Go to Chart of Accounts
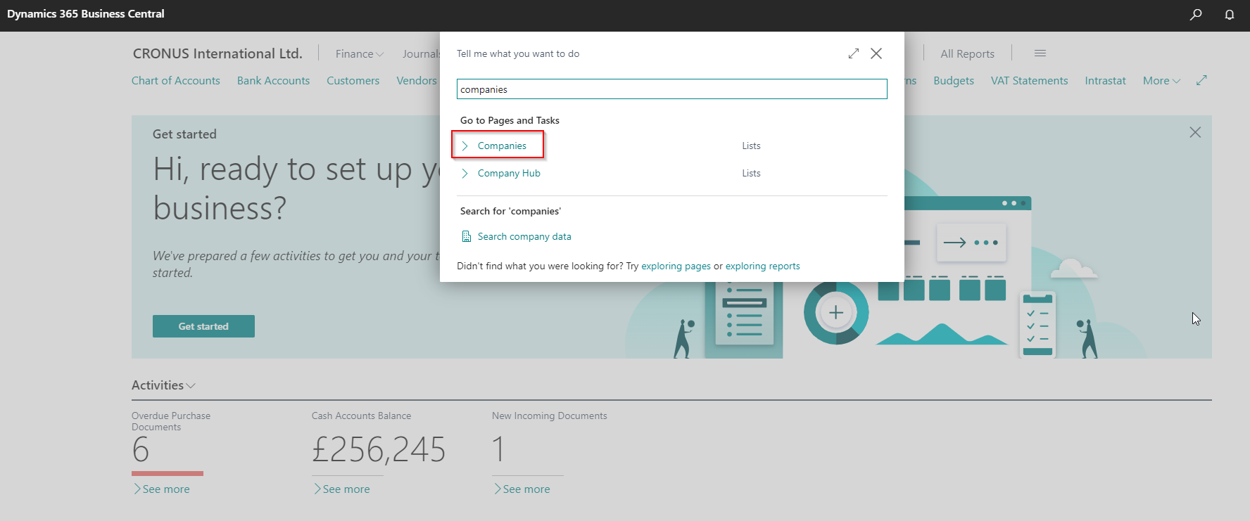This screenshot has height=521, width=1250. (176, 81)
